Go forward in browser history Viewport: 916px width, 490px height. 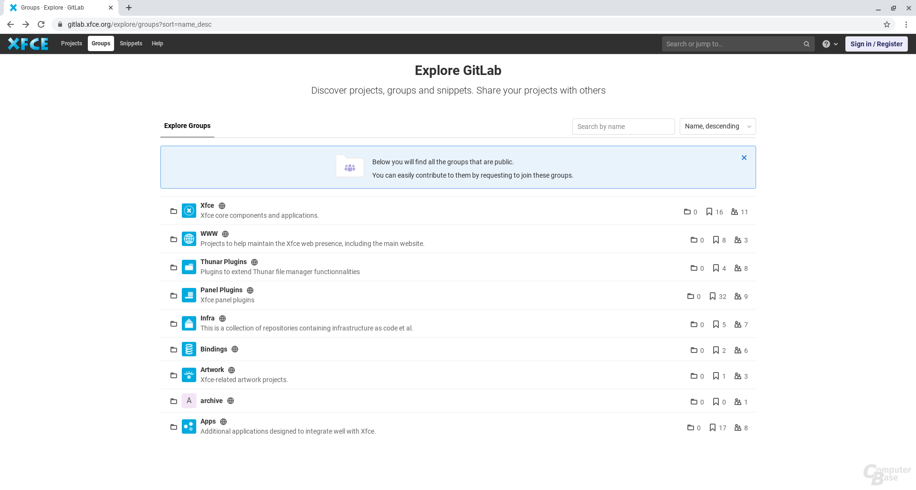click(26, 24)
